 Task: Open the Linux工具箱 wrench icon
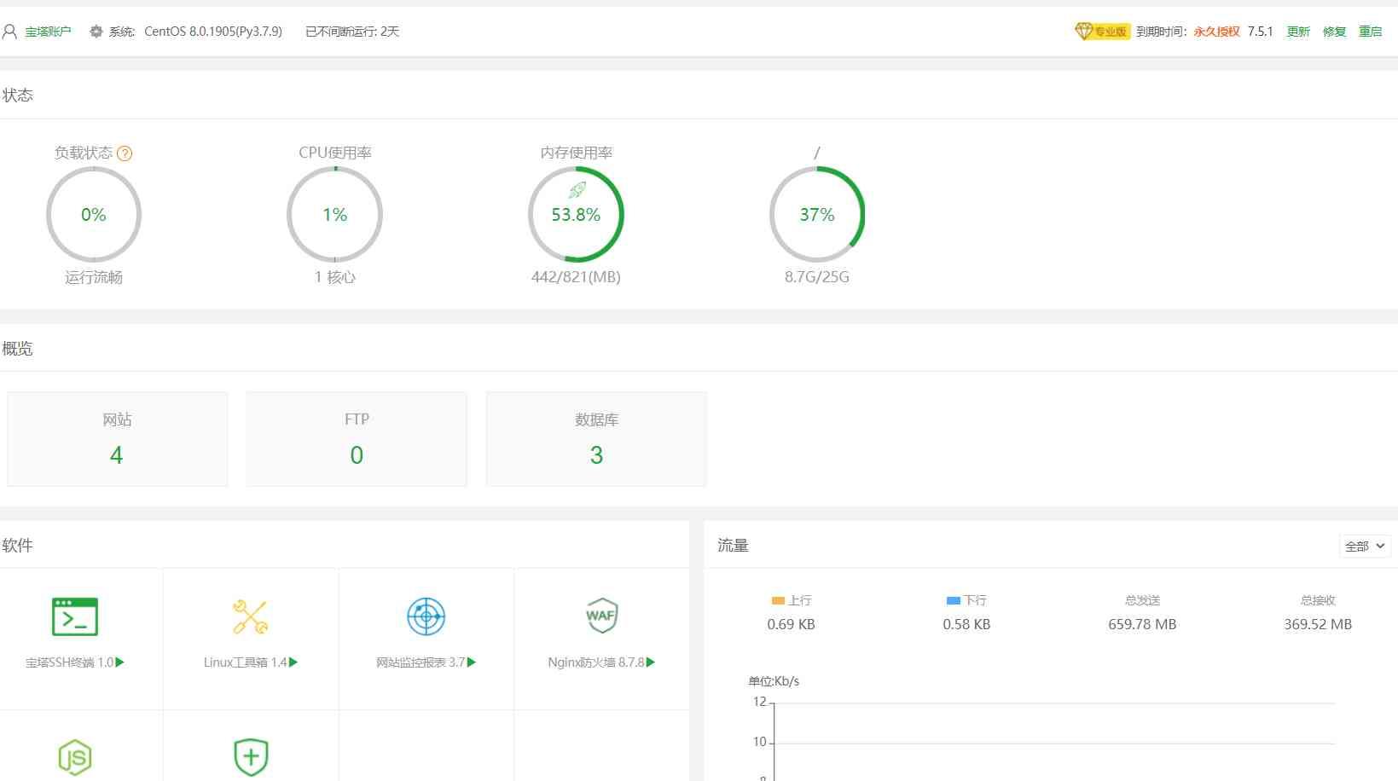tap(251, 616)
